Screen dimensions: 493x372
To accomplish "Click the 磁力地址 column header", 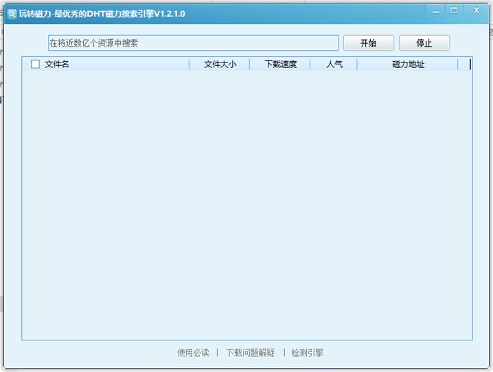I will tap(408, 65).
